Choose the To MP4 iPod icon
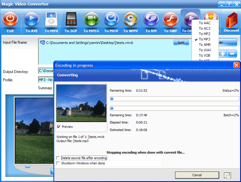241x182 pixels. click(x=51, y=19)
